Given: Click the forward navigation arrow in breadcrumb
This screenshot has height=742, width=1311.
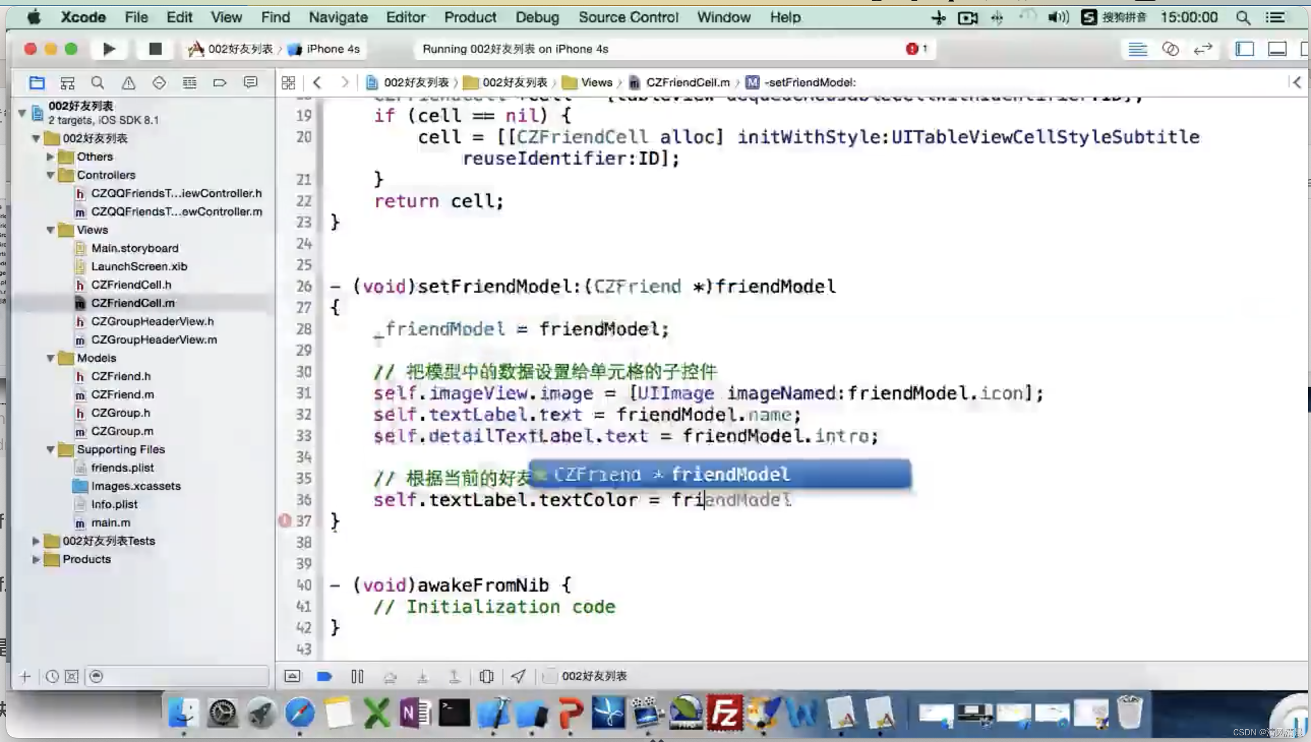Looking at the screenshot, I should point(346,82).
